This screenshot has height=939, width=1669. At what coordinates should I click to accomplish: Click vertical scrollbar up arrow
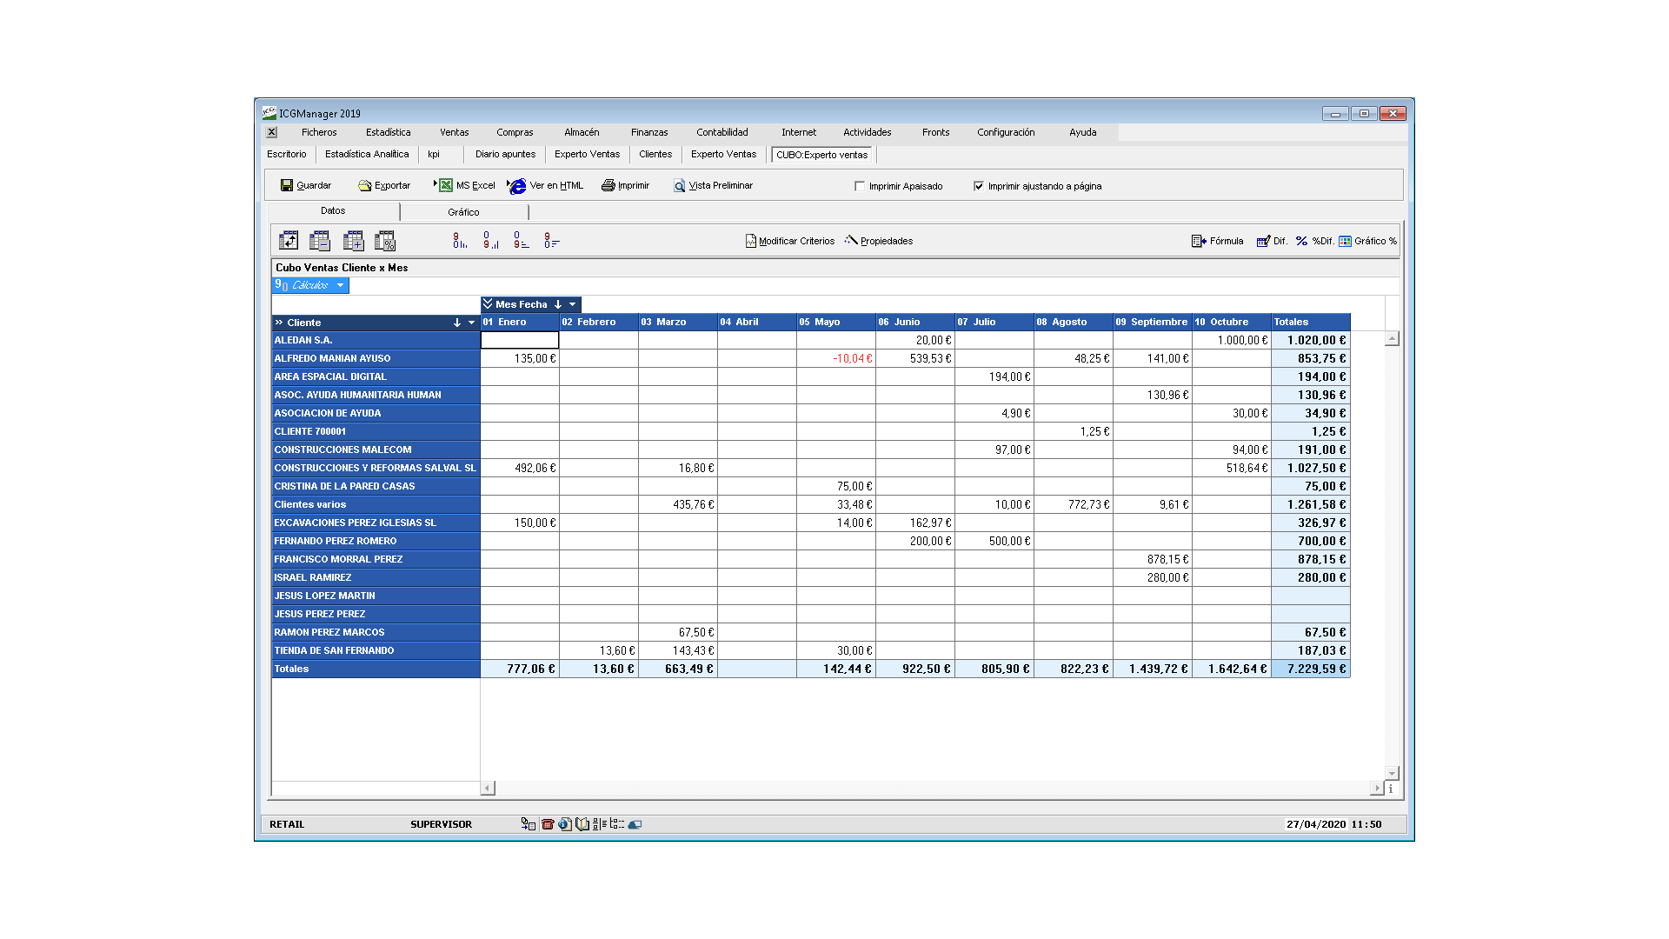(1392, 339)
